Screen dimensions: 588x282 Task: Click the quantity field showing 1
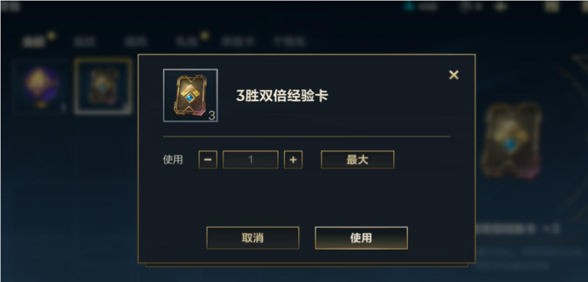pos(250,160)
